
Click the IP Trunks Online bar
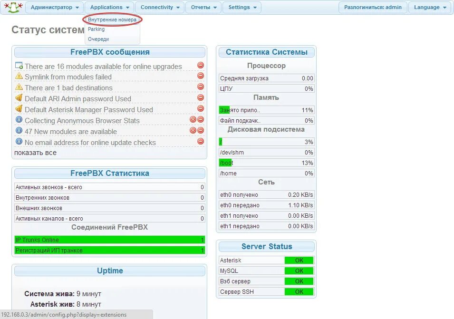coord(110,240)
